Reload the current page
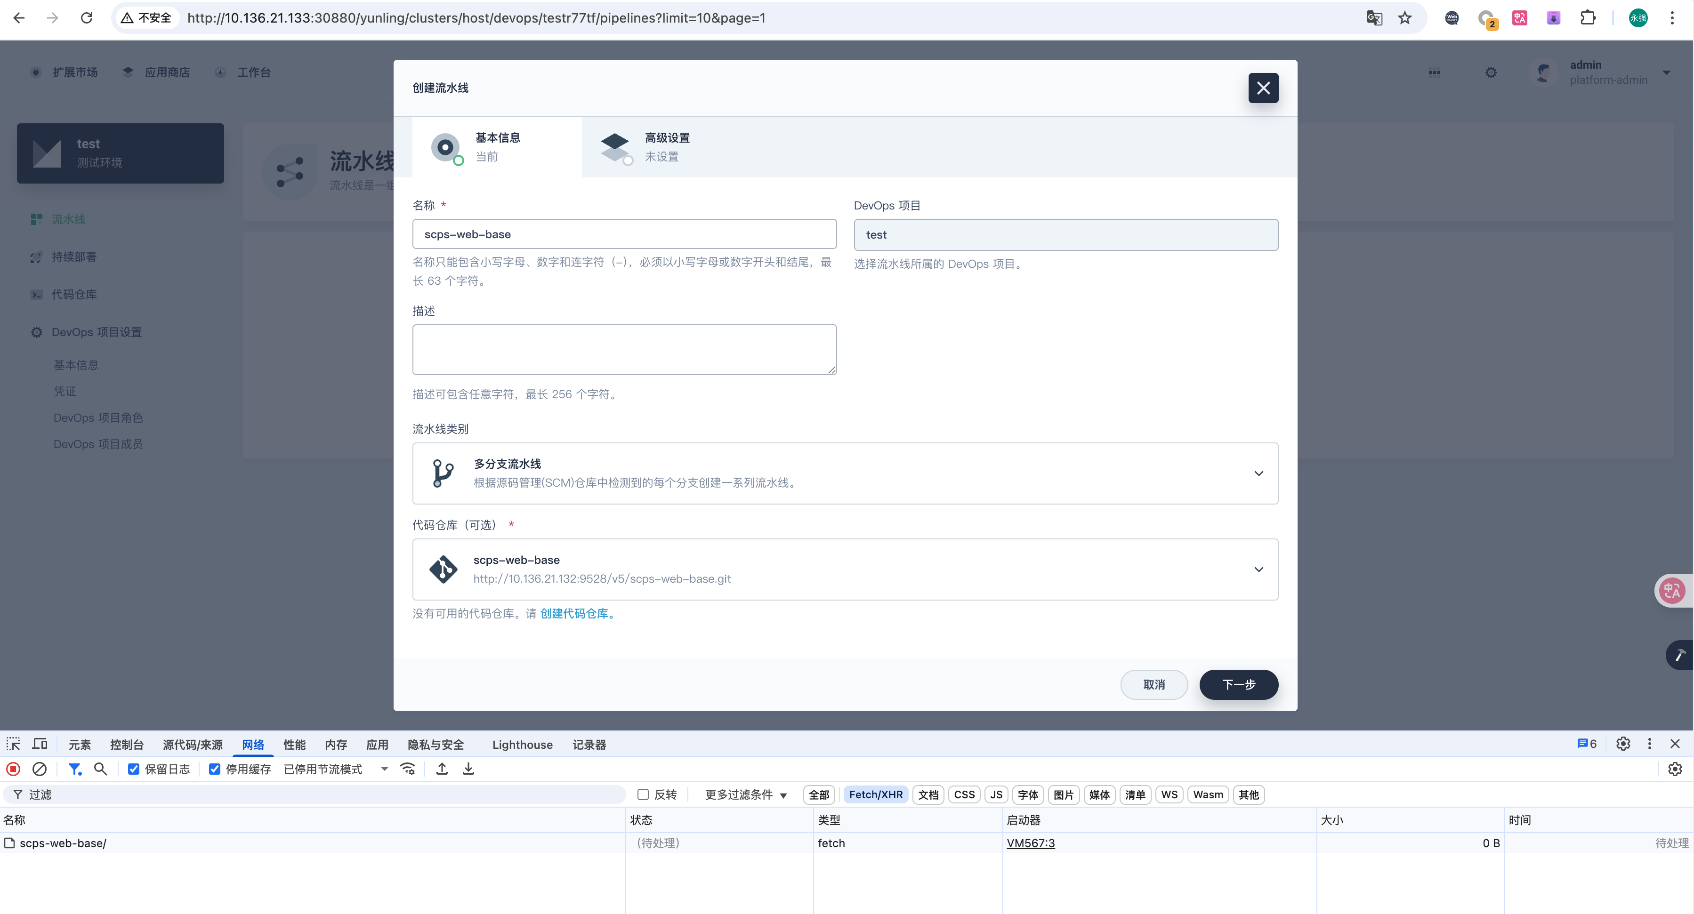Viewport: 1694px width, 914px height. (86, 18)
